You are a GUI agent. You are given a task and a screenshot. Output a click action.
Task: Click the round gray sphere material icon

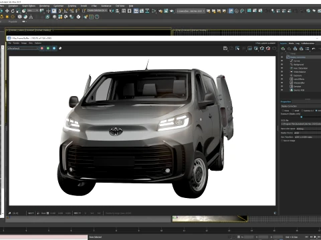tap(54, 17)
